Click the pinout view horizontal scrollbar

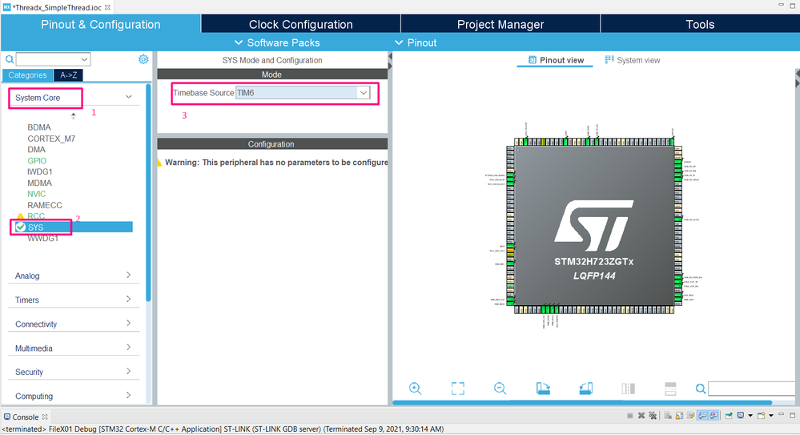pyautogui.click(x=581, y=403)
